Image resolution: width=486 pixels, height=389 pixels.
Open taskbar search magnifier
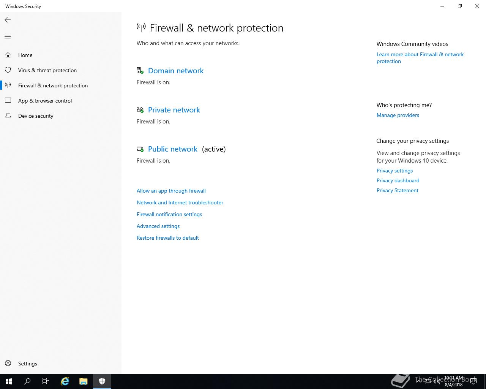[27, 381]
